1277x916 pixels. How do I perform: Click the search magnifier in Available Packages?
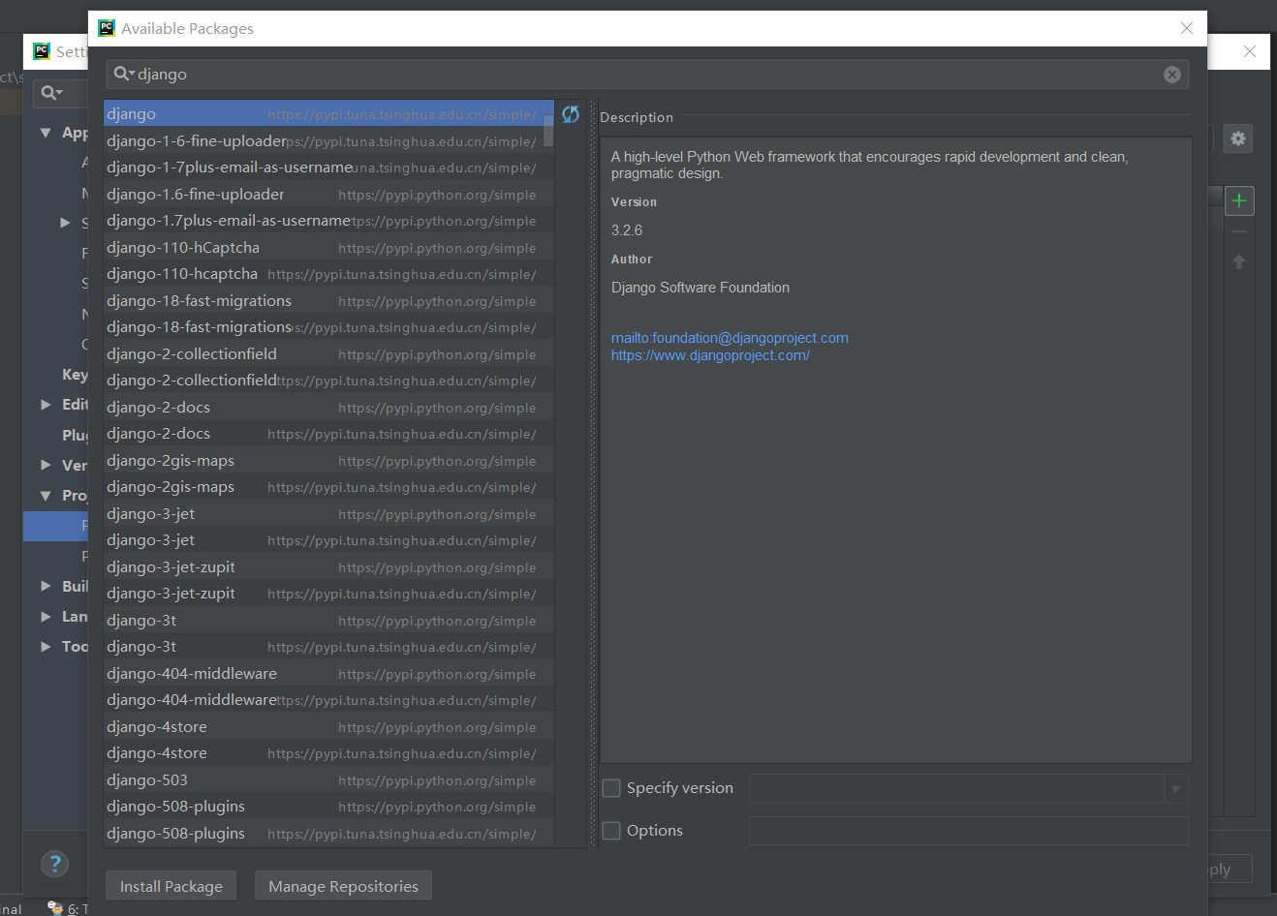[x=123, y=74]
